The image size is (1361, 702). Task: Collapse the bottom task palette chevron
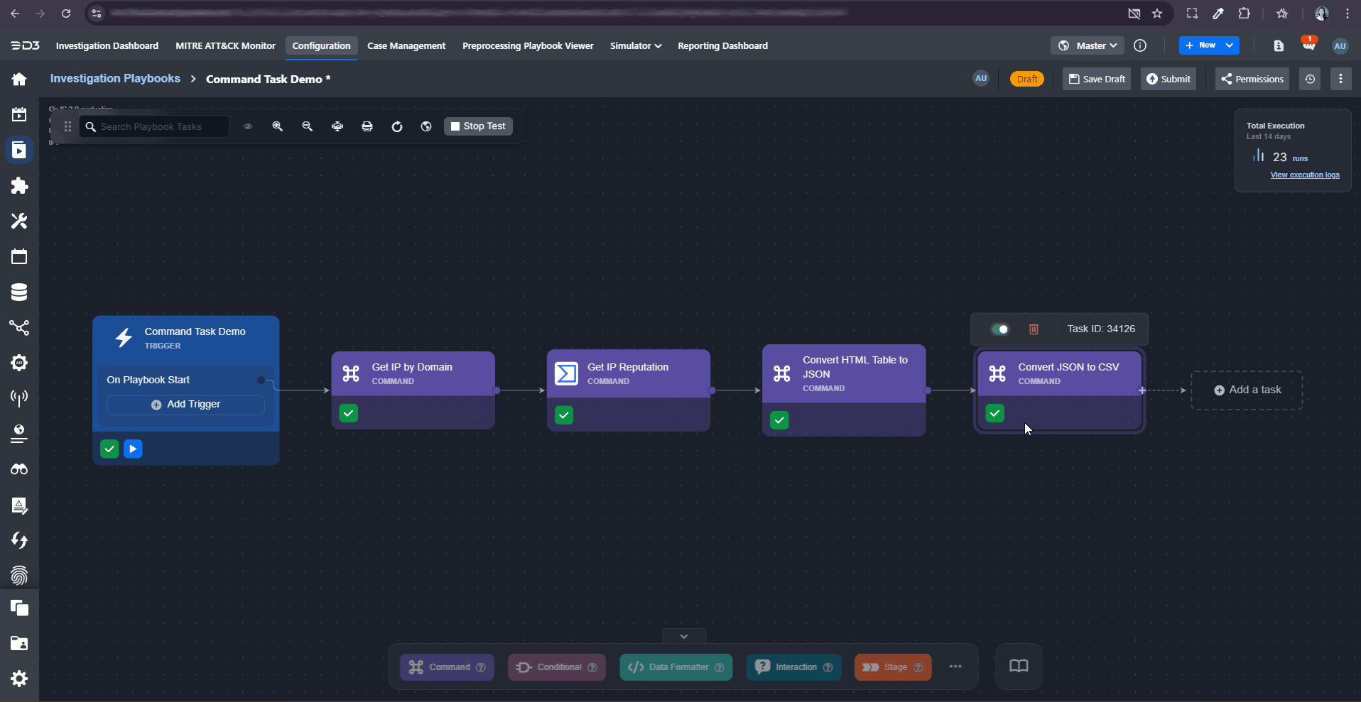(x=683, y=636)
